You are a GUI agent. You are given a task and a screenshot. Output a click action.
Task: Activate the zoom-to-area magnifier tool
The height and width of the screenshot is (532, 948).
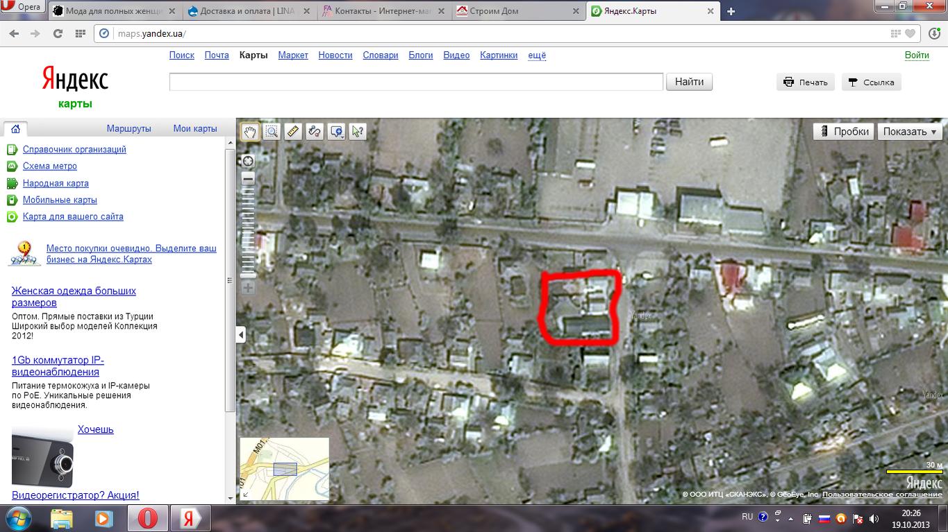click(272, 131)
